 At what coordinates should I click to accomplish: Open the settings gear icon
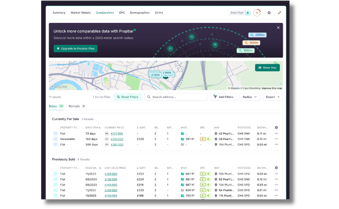pyautogui.click(x=269, y=13)
